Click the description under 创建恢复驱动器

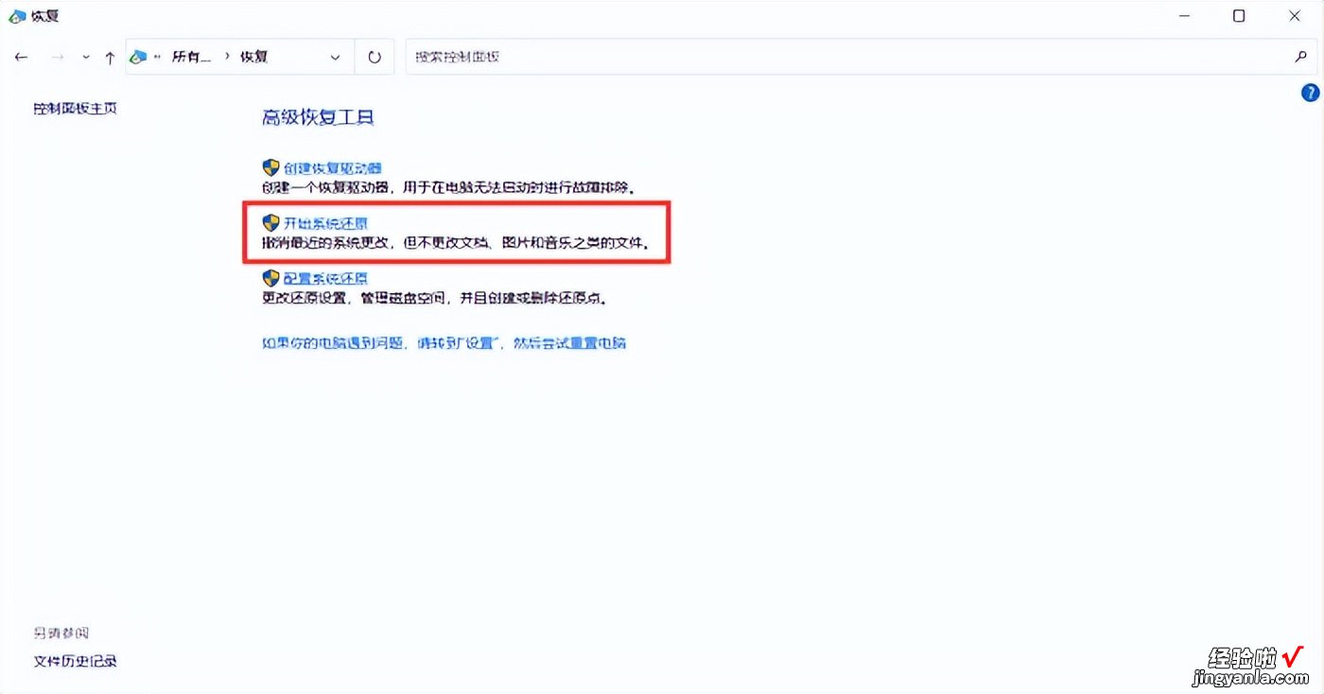pyautogui.click(x=448, y=187)
